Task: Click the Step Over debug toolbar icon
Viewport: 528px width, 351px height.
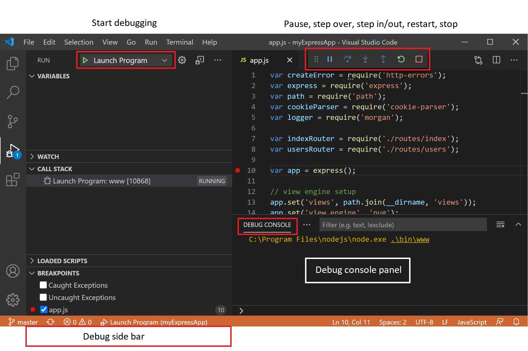Action: 347,59
